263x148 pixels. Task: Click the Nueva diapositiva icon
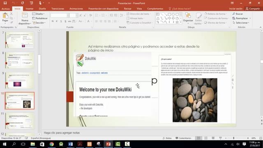coord(25,16)
